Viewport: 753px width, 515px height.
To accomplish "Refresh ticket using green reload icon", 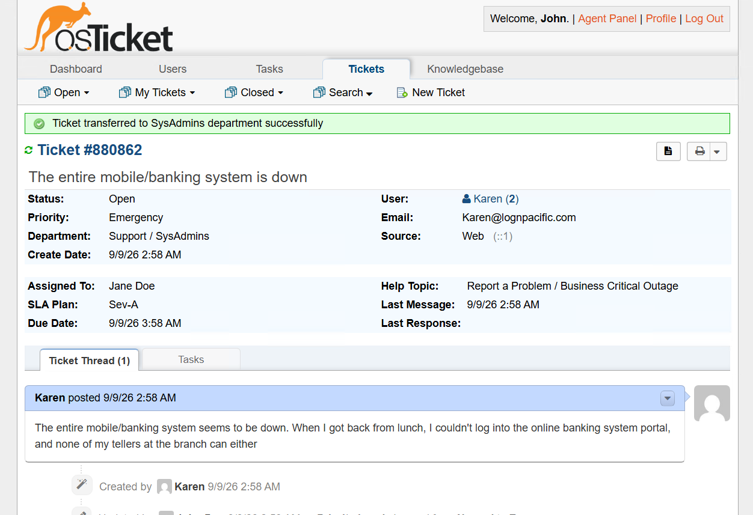I will (28, 150).
